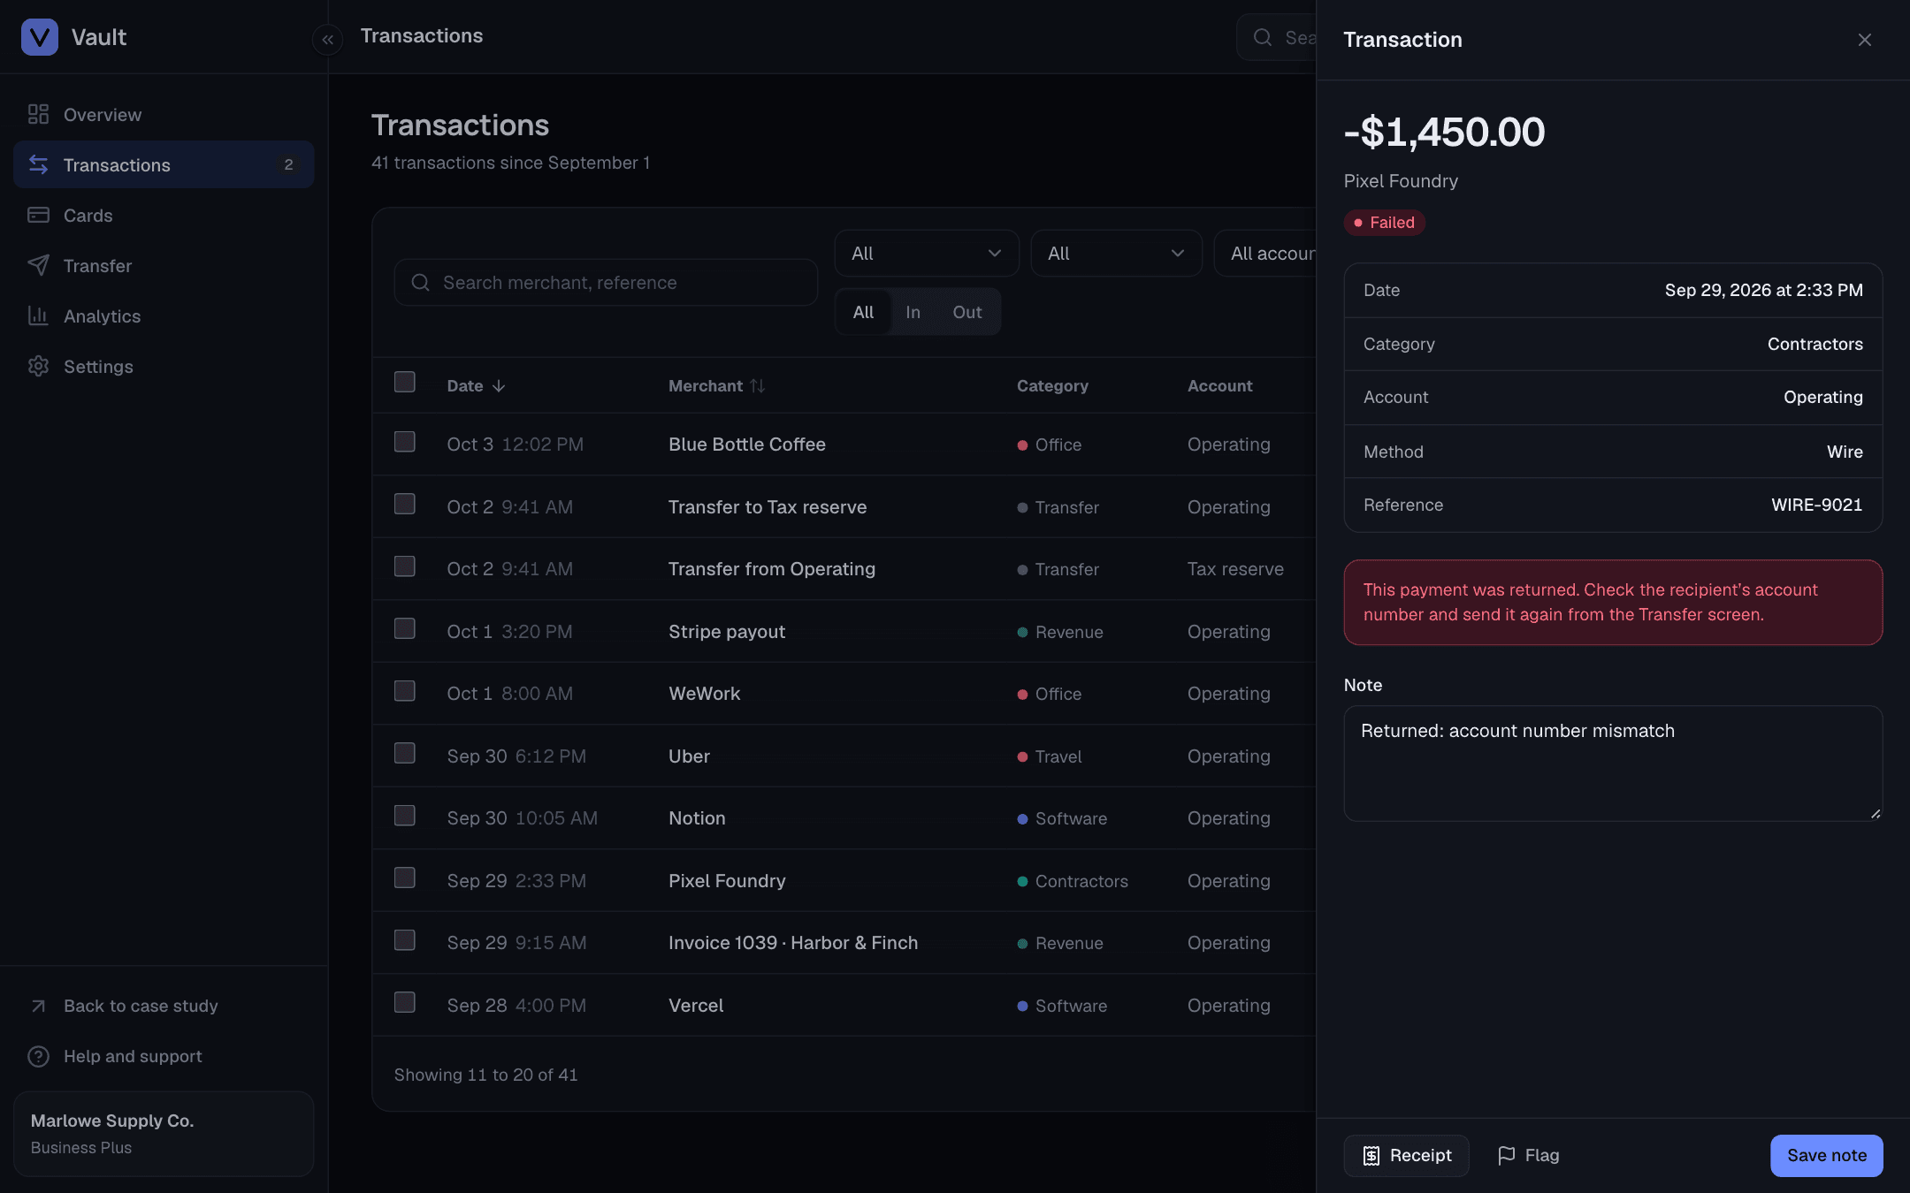Click the receipt icon in the footer
The height and width of the screenshot is (1193, 1910).
coord(1371,1156)
